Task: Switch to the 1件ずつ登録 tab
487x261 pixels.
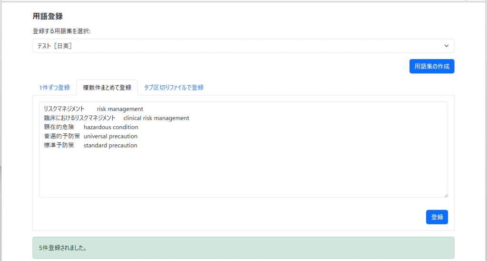Action: click(x=54, y=88)
